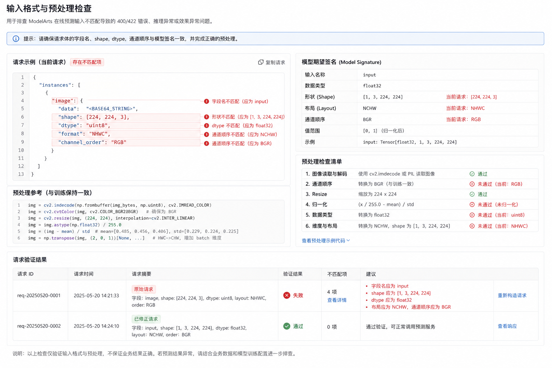Click the 验证结果 column header
This screenshot has width=552, height=368.
click(293, 274)
